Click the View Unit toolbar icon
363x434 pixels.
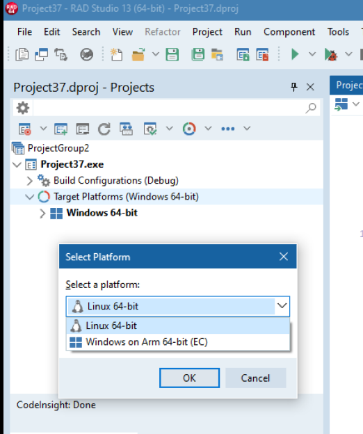click(22, 54)
